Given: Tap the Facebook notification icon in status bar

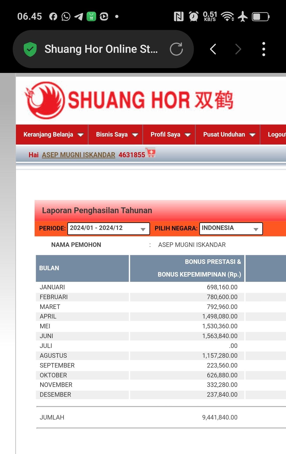Looking at the screenshot, I should pos(53,17).
